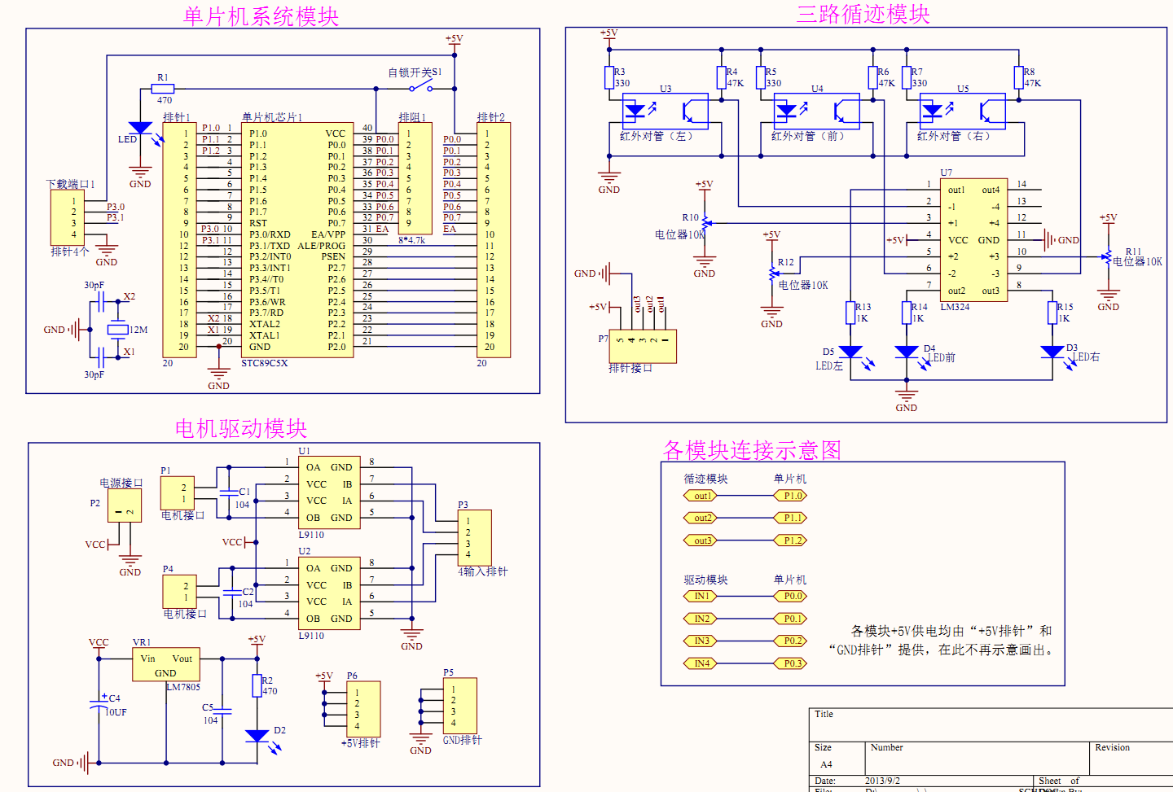Screen dimensions: 1173x792
Task: Select infrared pair U5 红外对管(右)
Action: (962, 112)
